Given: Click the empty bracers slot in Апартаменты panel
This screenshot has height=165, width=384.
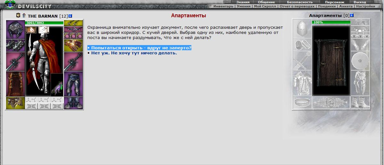Looking at the screenshot, I should click(x=302, y=44).
